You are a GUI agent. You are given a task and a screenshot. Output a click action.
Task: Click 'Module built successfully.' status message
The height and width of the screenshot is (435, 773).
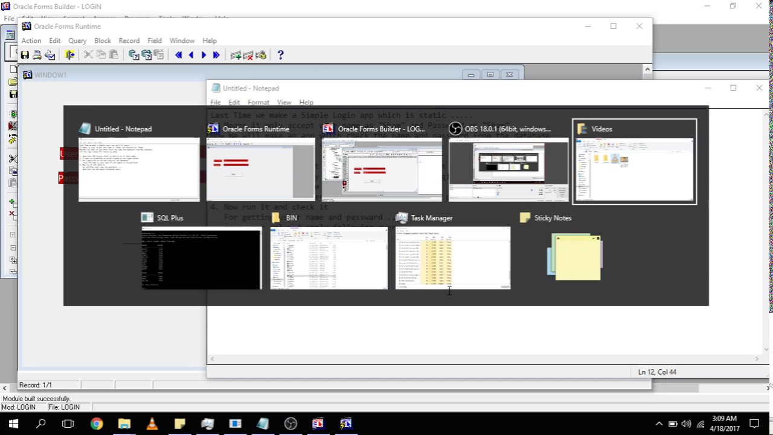click(36, 399)
